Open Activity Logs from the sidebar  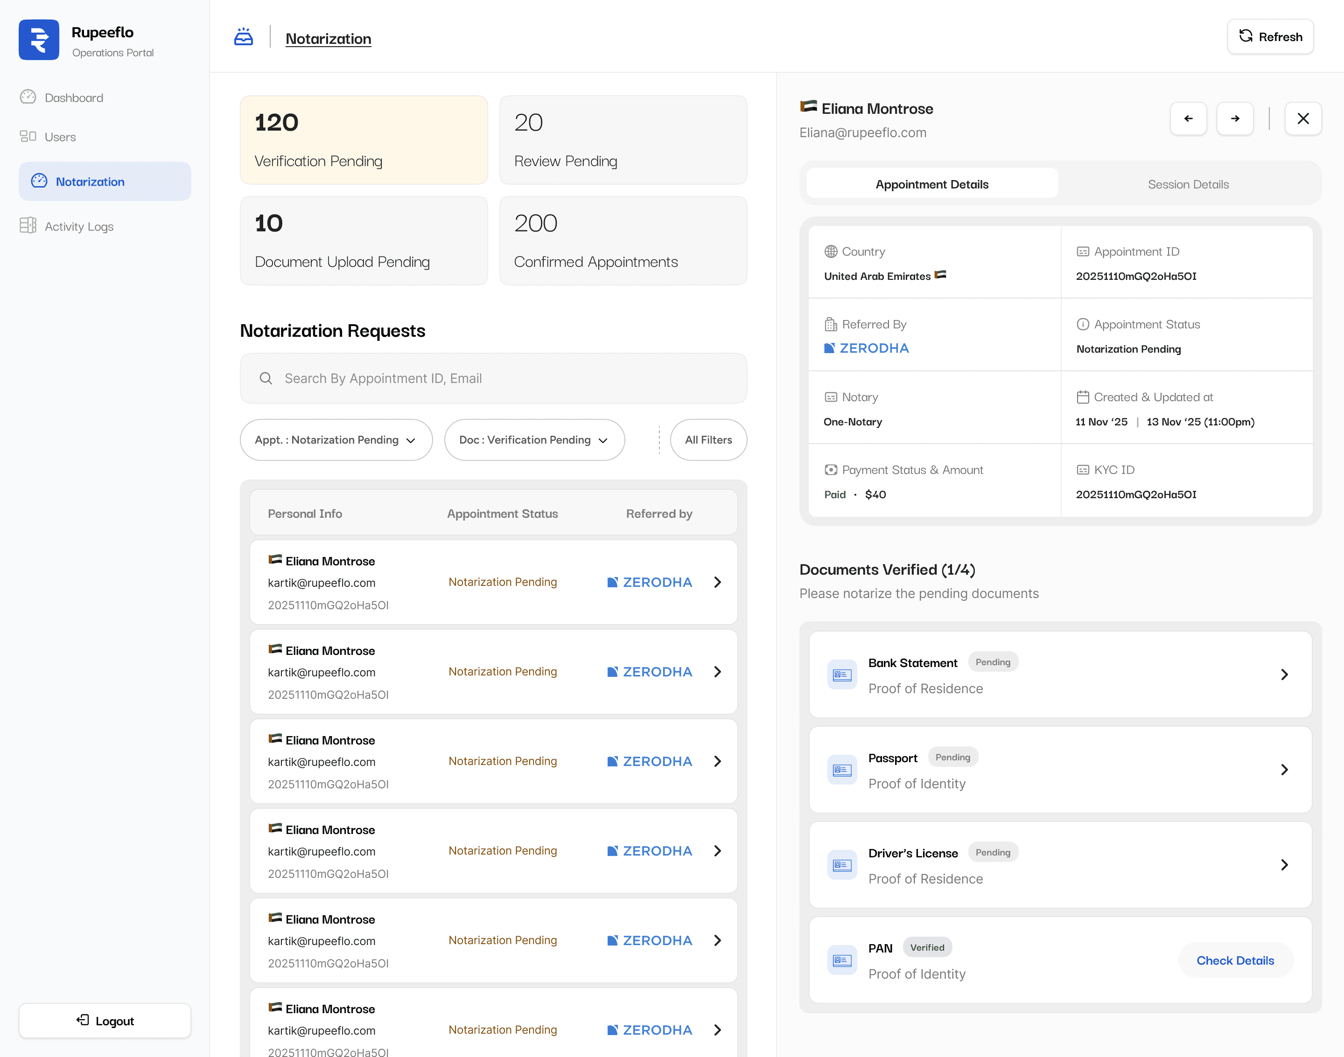(x=78, y=226)
